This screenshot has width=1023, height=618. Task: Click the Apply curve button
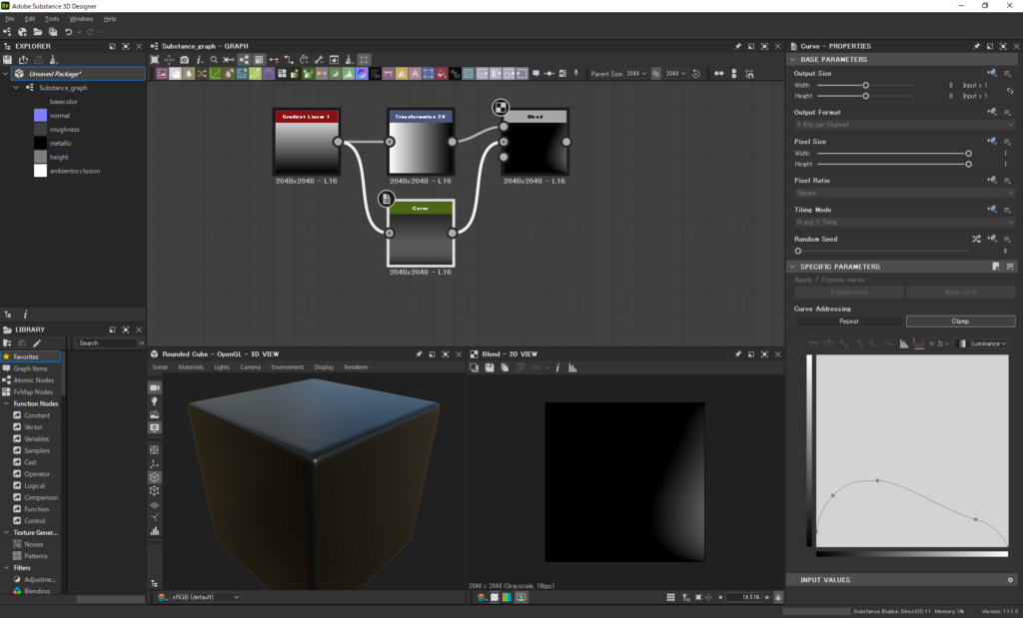click(960, 293)
